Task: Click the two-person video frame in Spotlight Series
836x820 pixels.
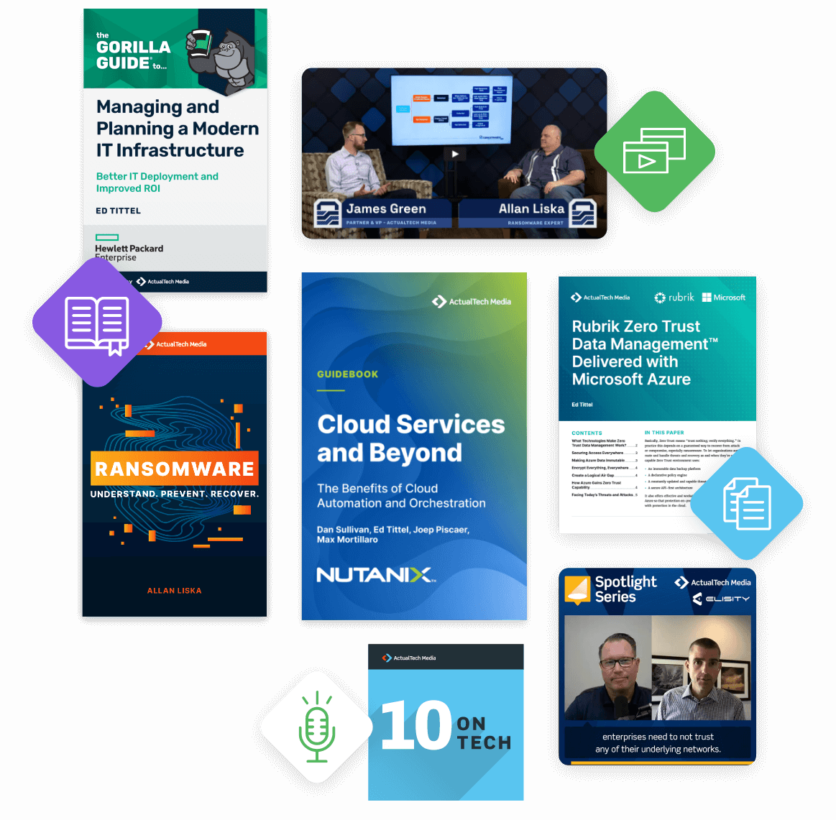Action: [658, 668]
